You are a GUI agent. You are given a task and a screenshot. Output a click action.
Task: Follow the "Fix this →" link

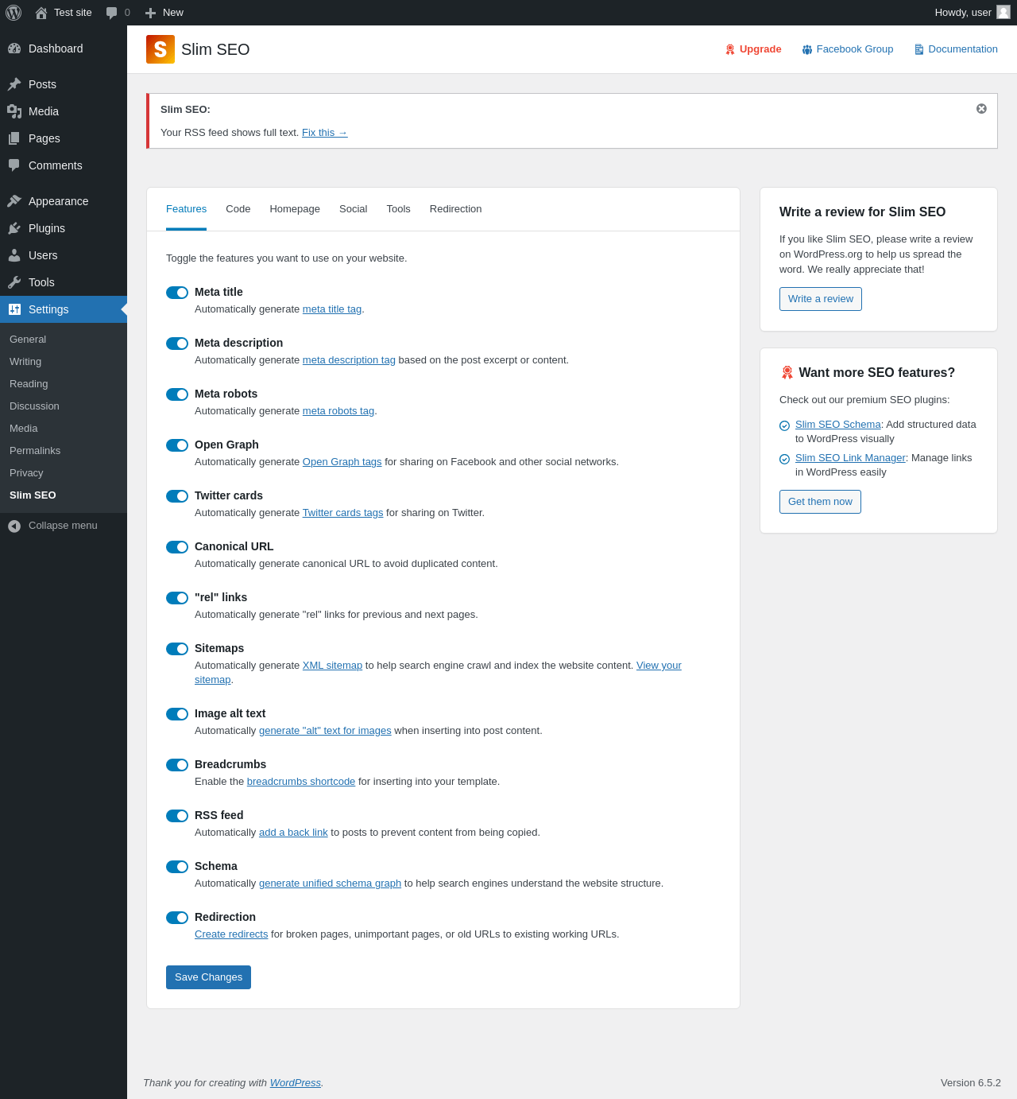tap(325, 133)
